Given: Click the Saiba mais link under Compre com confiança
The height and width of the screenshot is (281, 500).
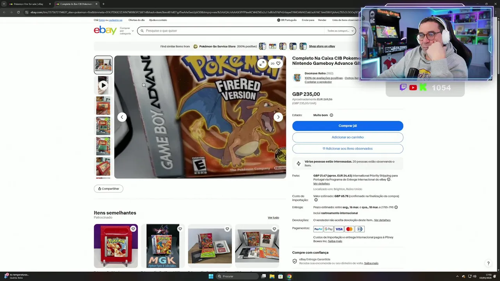Looking at the screenshot, I should click(x=371, y=263).
